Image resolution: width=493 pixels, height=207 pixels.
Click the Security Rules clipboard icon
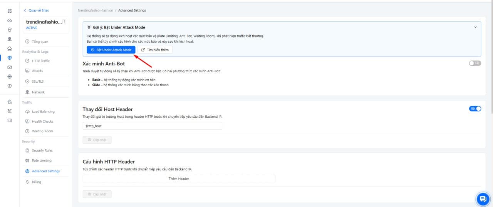[x=27, y=150]
